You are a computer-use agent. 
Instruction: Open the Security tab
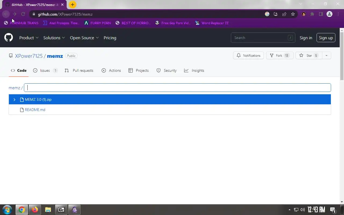coord(167,70)
